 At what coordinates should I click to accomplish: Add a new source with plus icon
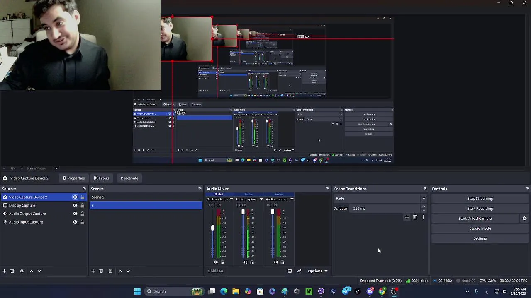point(4,271)
